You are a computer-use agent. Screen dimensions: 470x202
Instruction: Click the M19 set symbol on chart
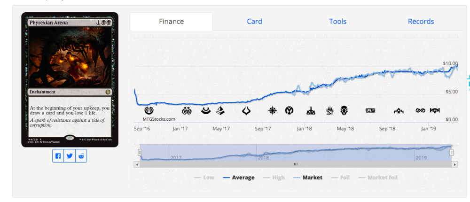pos(370,111)
